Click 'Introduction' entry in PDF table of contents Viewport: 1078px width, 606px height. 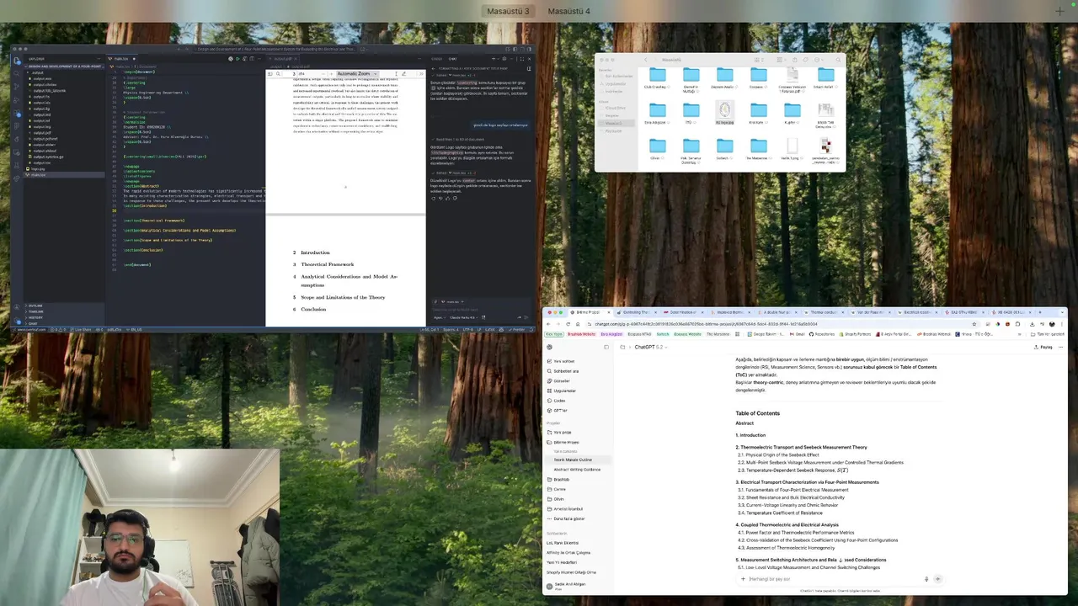(x=315, y=252)
